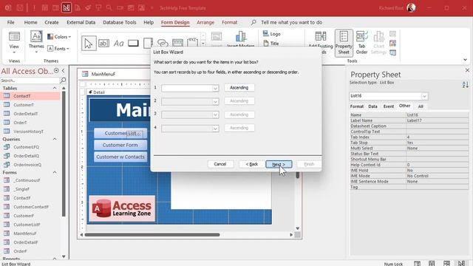The width and height of the screenshot is (473, 266).
Task: Collapse the Queries group
Action: point(55,139)
